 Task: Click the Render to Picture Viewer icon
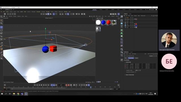point(113,14)
